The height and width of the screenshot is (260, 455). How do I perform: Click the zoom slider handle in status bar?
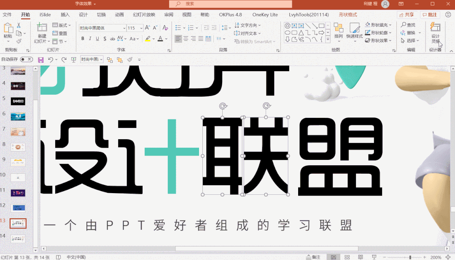click(410, 257)
